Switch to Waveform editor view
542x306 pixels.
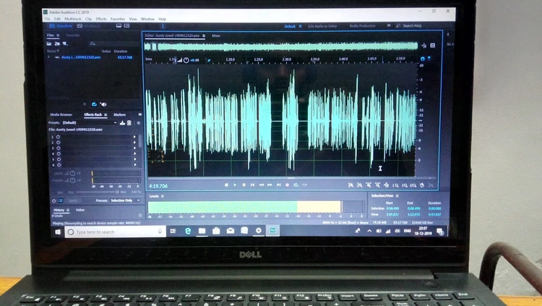(60, 26)
